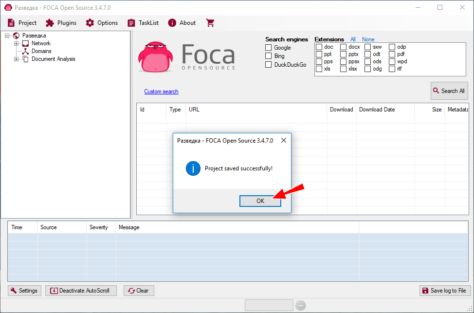Click the round stop icon at bottom
Screen dimensions: 474x313
(300, 305)
